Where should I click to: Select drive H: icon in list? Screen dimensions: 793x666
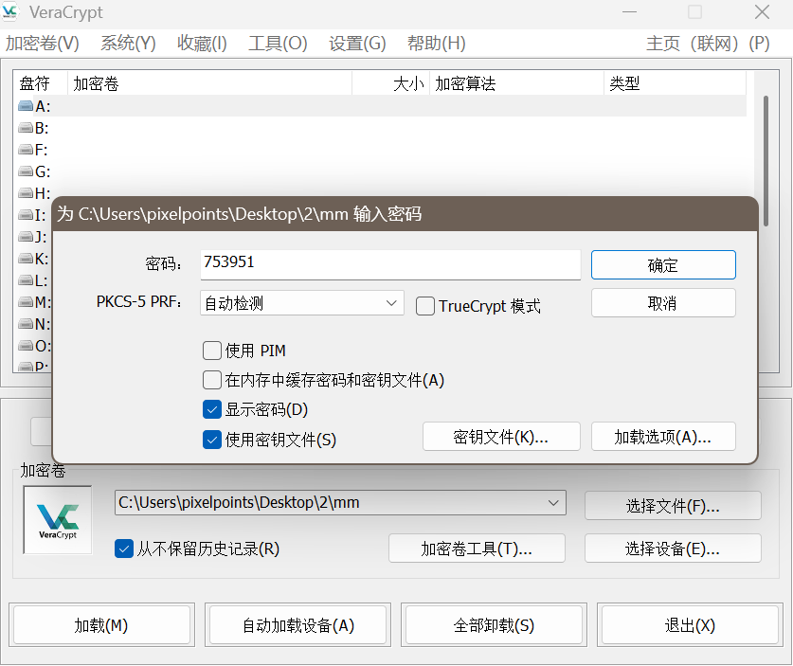26,193
